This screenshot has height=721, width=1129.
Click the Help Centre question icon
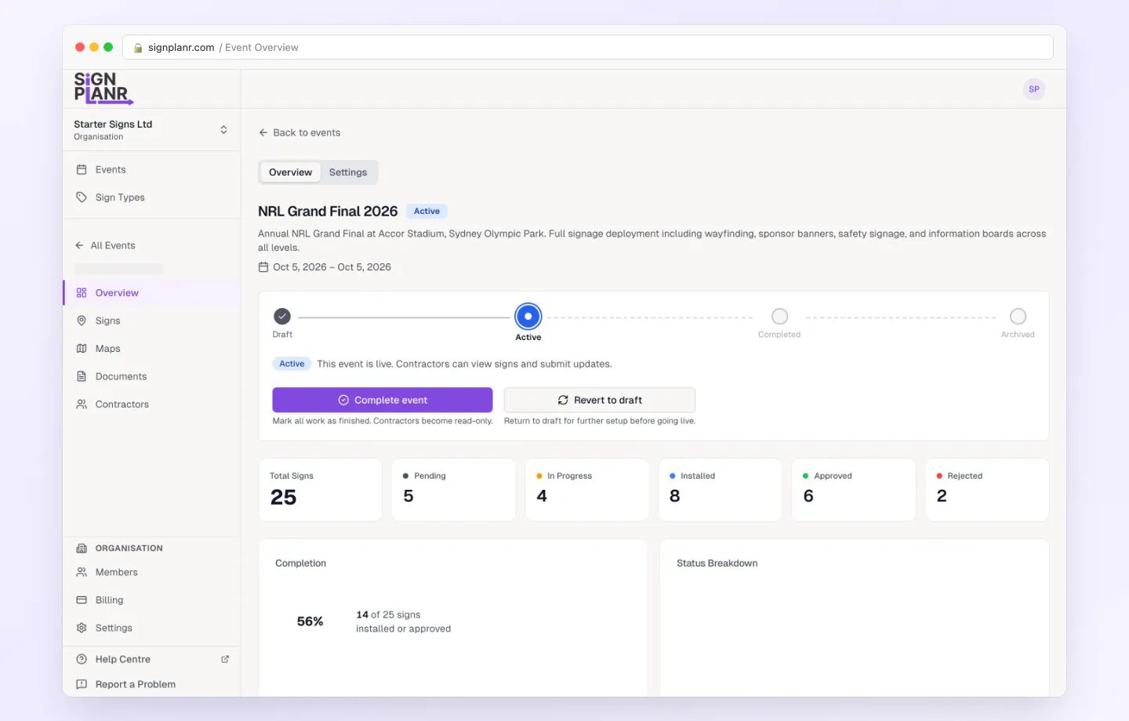click(82, 660)
